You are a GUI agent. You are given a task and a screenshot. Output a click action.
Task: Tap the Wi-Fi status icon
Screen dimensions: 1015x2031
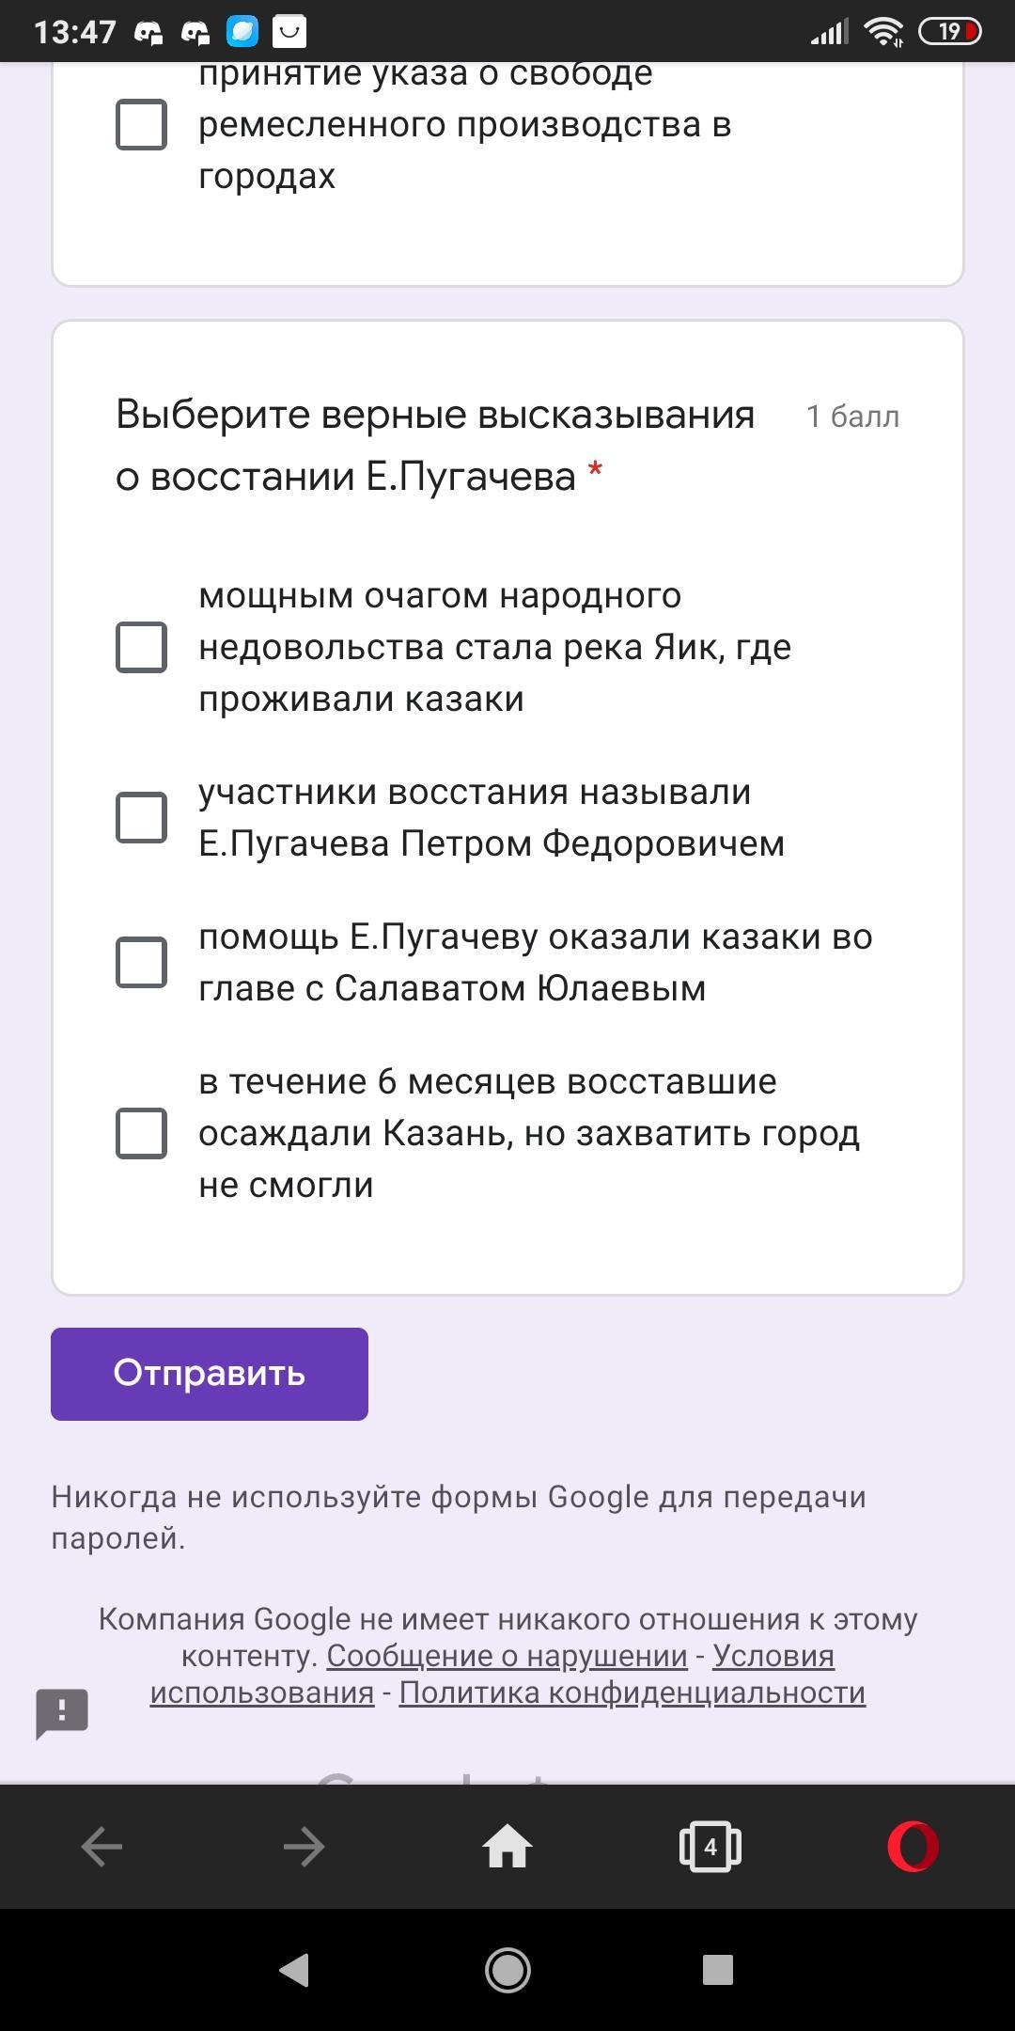pos(883,32)
